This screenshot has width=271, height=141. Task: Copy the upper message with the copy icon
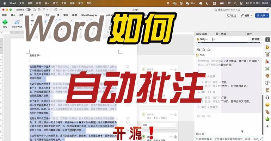(x=199, y=50)
